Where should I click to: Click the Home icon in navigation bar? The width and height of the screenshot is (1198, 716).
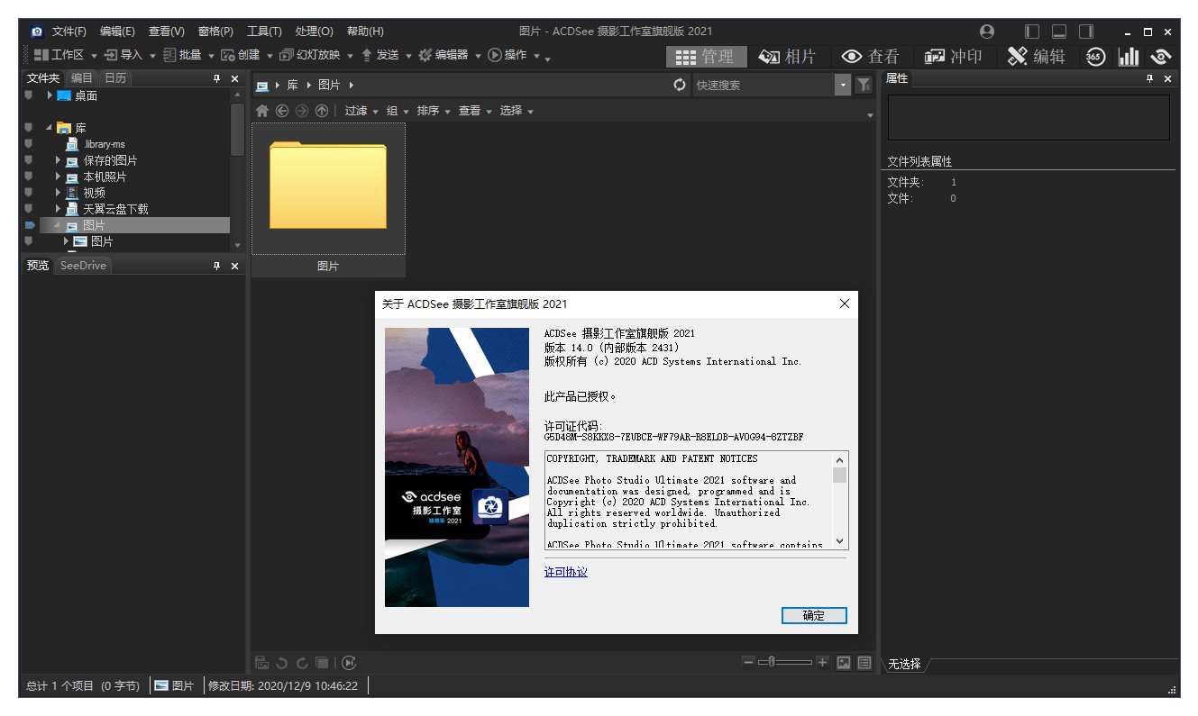pos(261,111)
